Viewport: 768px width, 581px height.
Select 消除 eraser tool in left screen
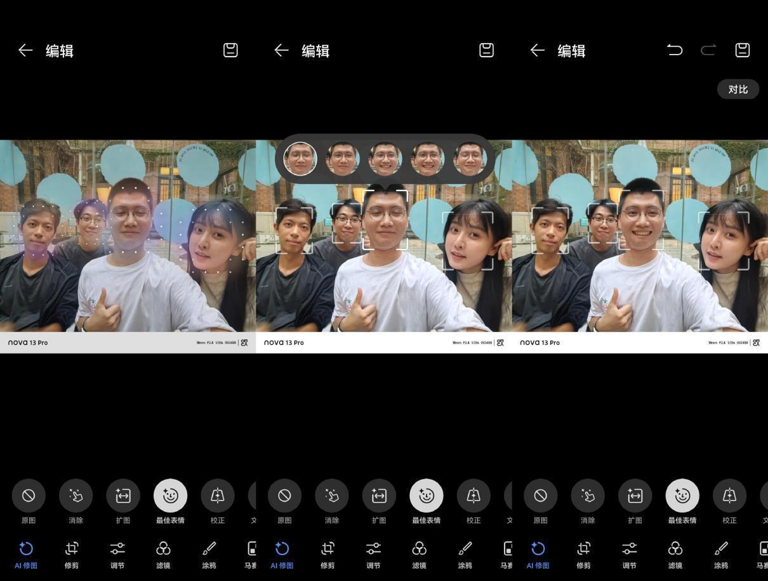click(x=76, y=496)
